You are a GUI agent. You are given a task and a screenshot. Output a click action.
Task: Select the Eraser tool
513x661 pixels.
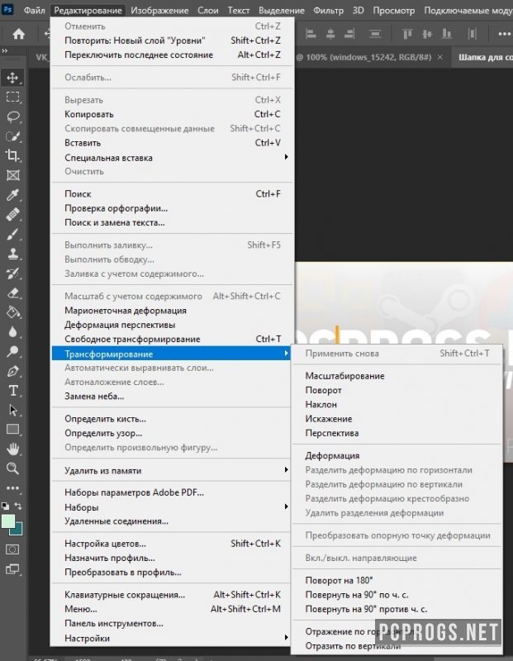(12, 292)
